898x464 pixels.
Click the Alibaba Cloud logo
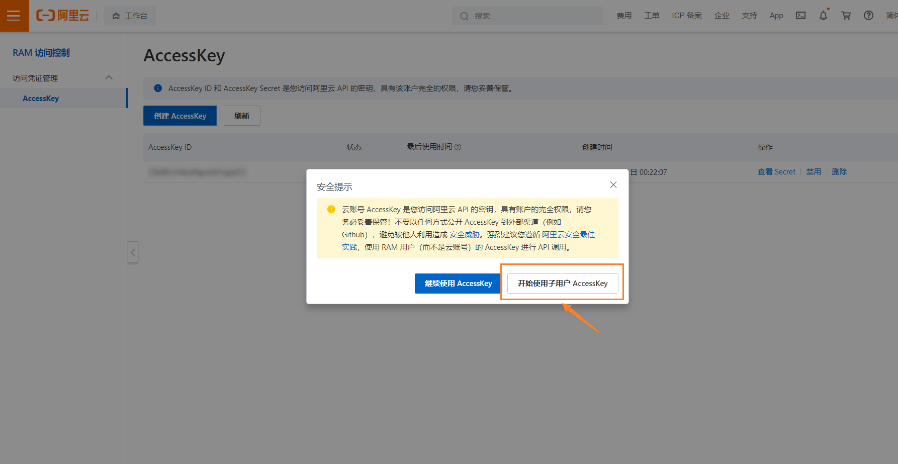pos(62,16)
